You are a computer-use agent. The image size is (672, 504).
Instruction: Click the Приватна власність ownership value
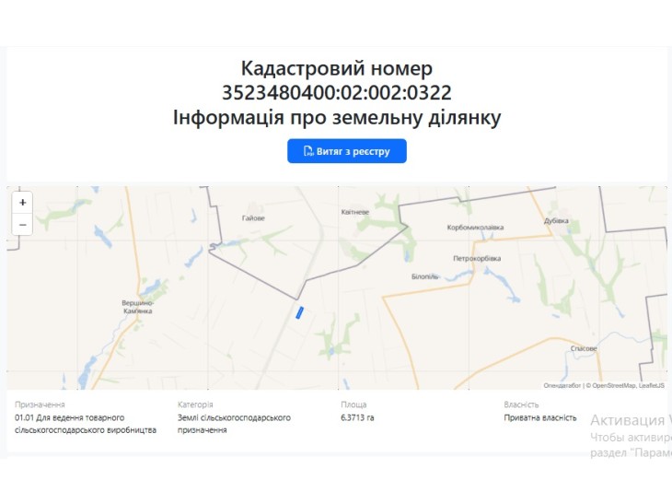point(540,417)
